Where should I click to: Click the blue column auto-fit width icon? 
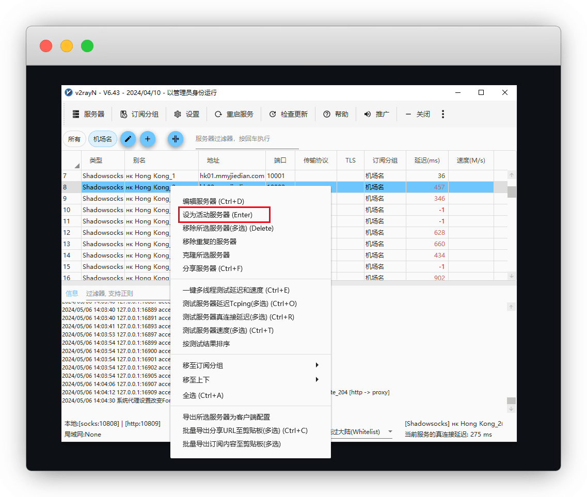[x=176, y=139]
